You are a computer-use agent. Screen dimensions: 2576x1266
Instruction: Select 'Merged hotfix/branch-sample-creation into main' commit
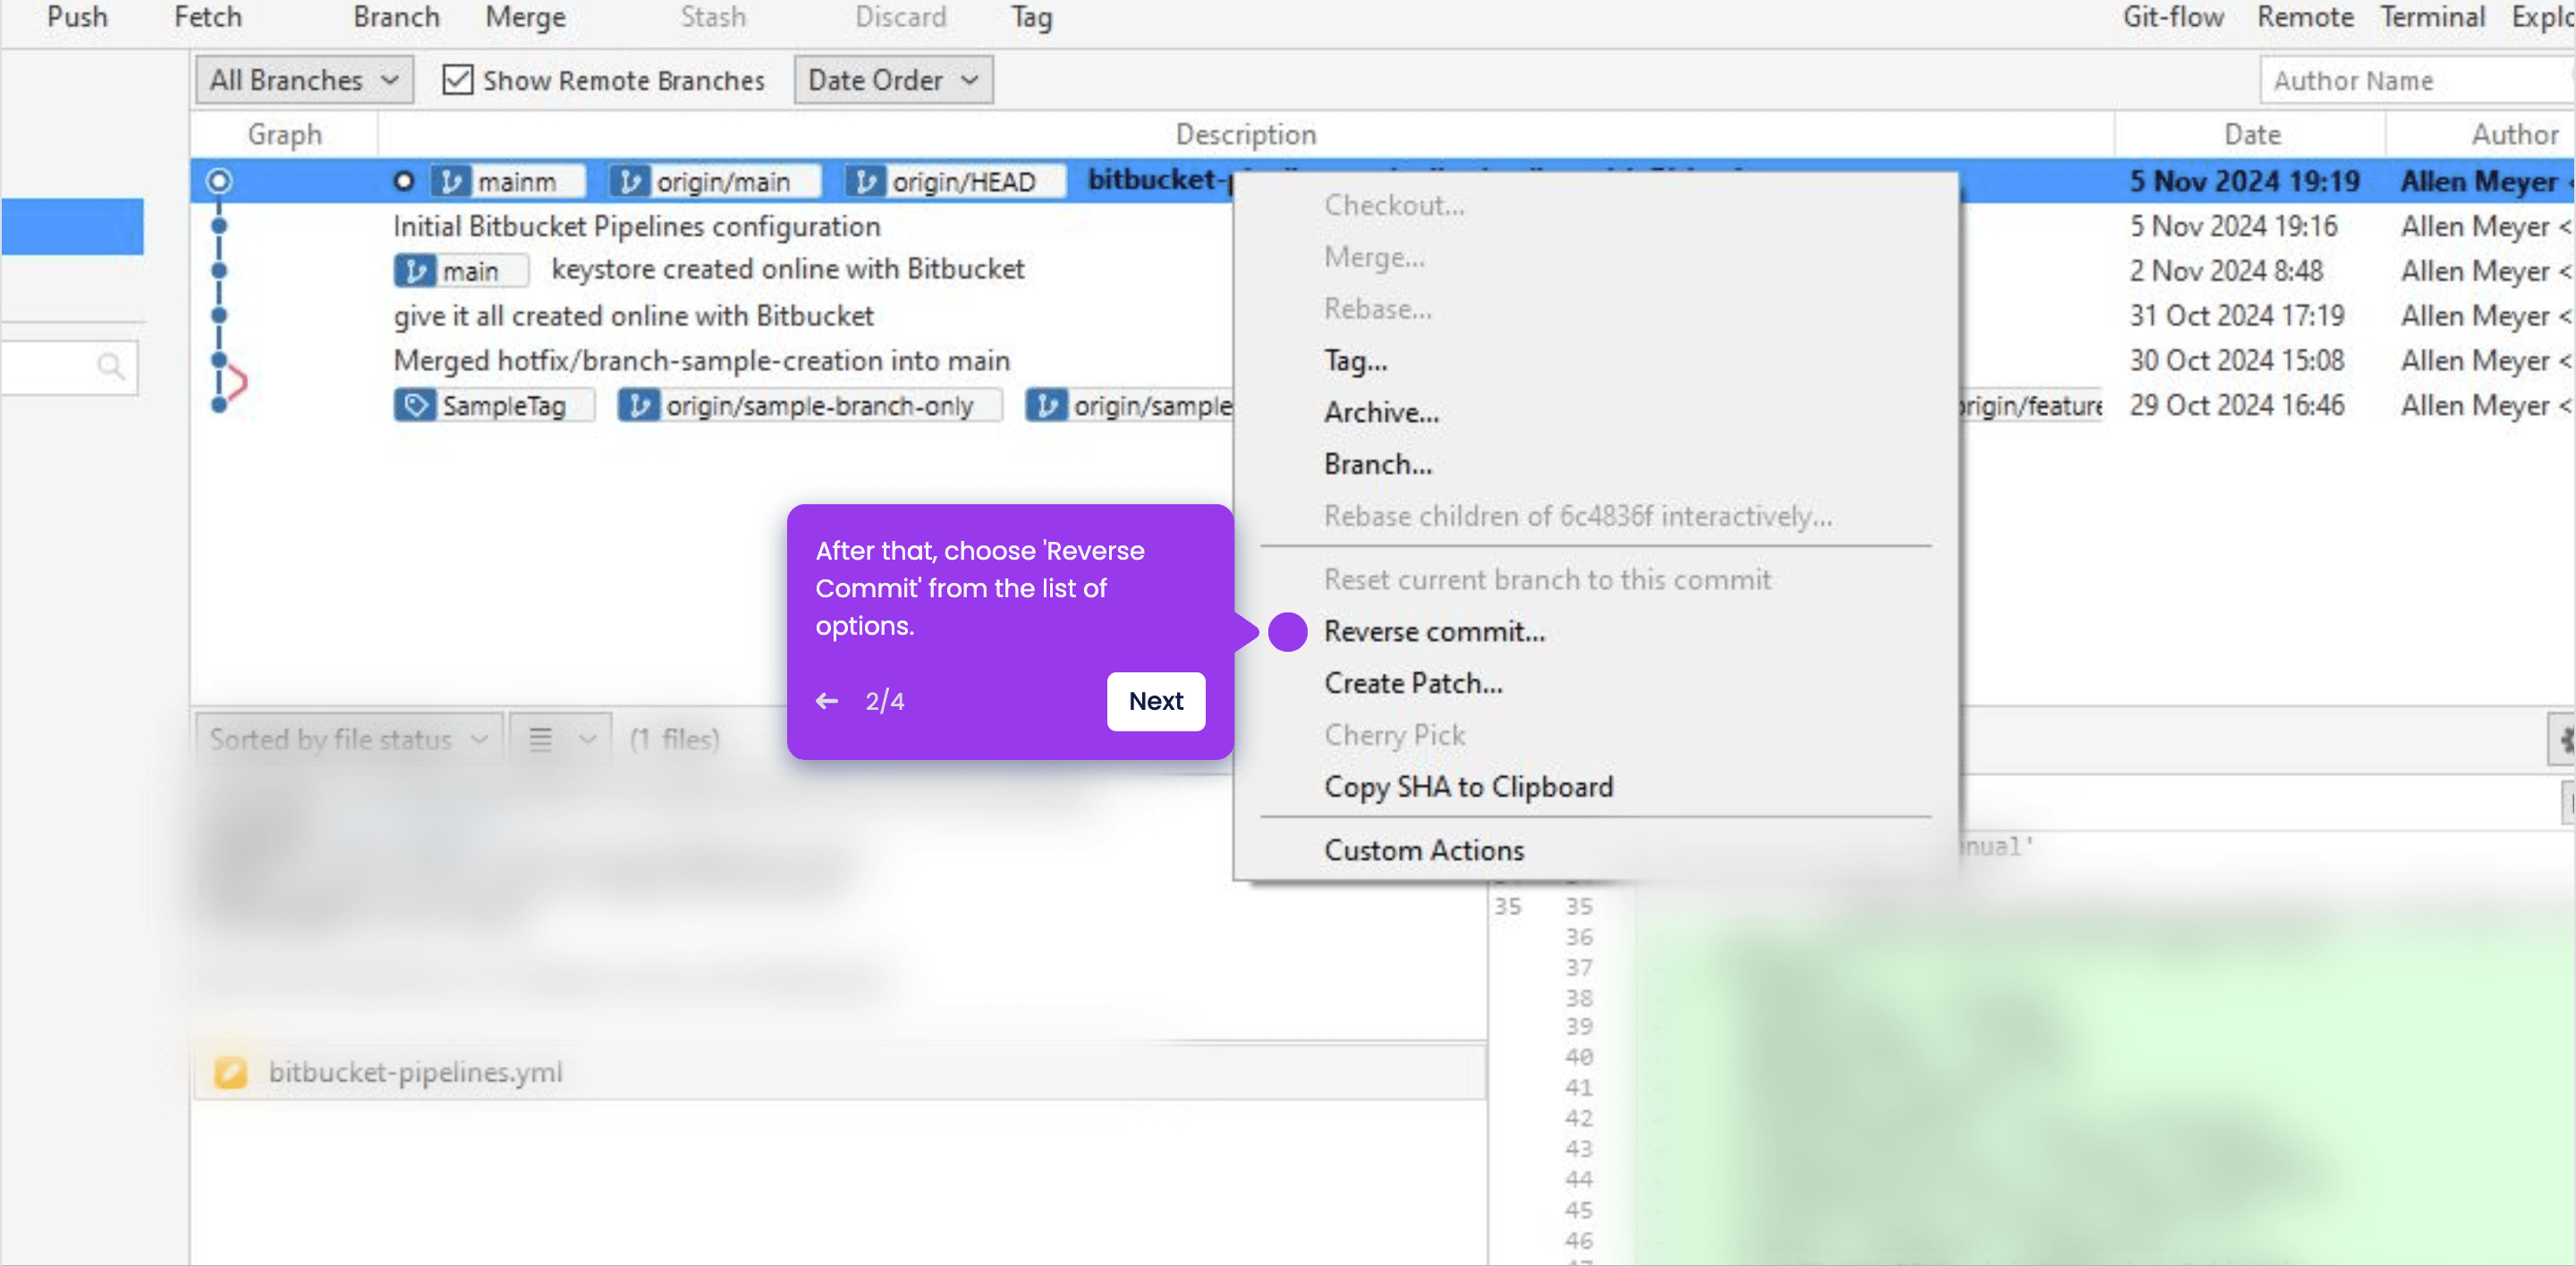(x=701, y=360)
